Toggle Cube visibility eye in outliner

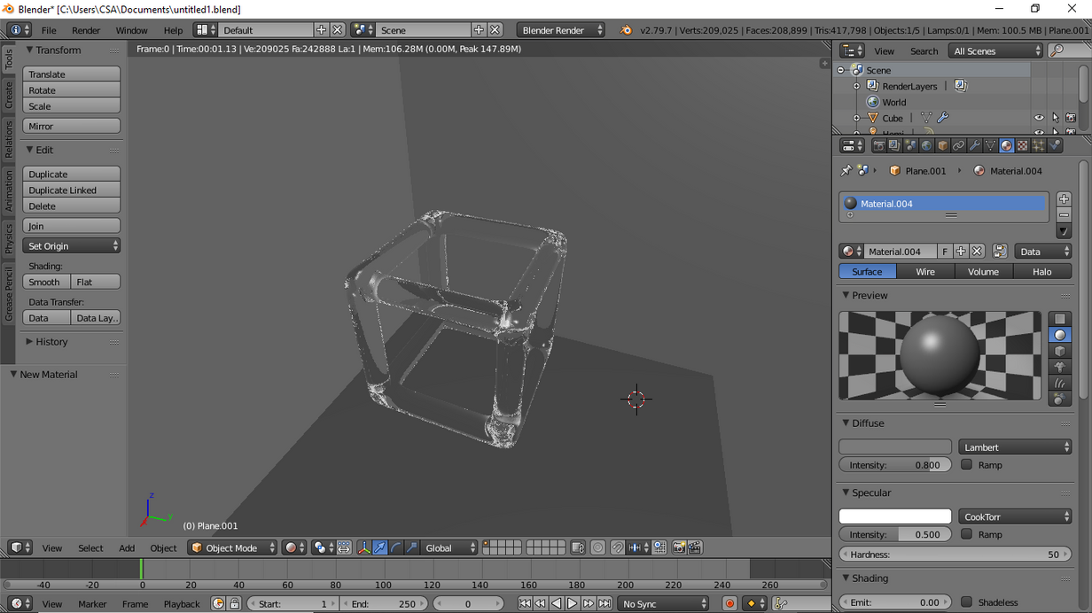[1039, 118]
